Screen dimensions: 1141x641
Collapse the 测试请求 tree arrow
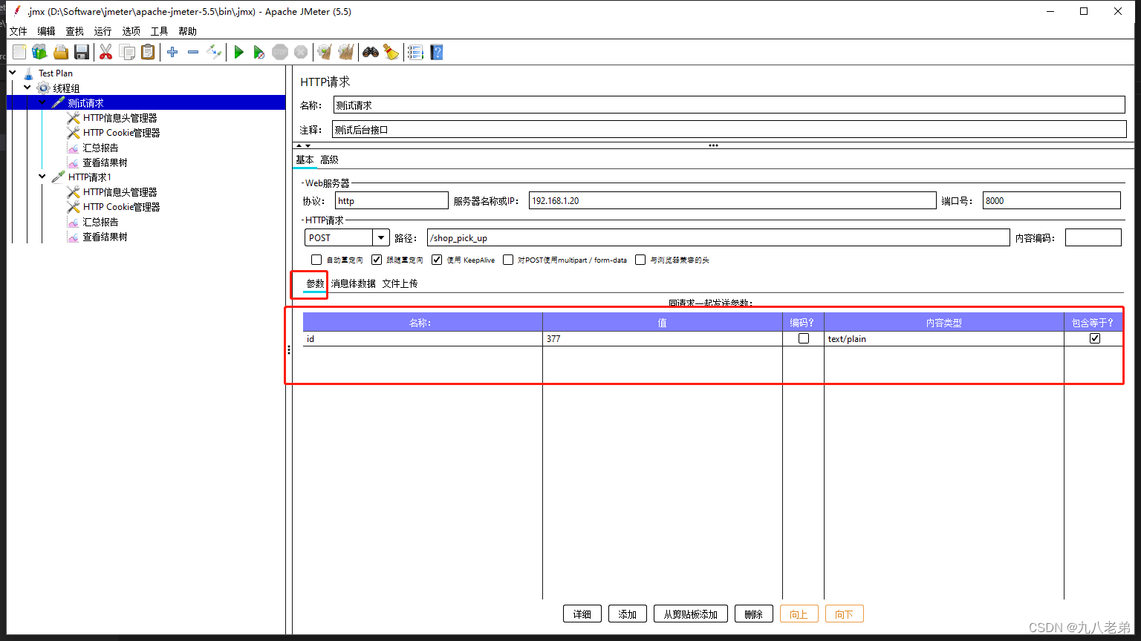coord(42,102)
